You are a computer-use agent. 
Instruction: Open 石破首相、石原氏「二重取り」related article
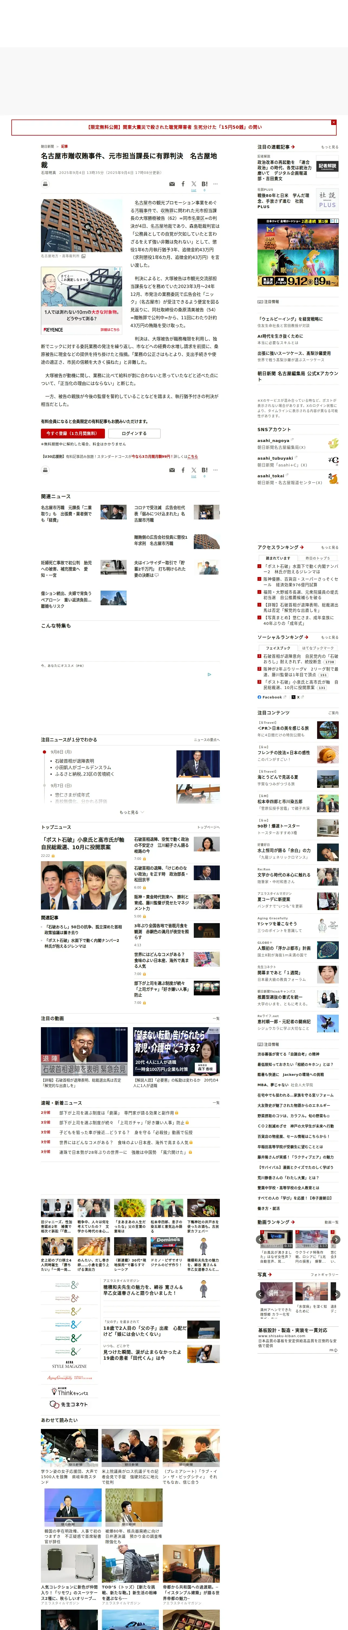coord(66,514)
